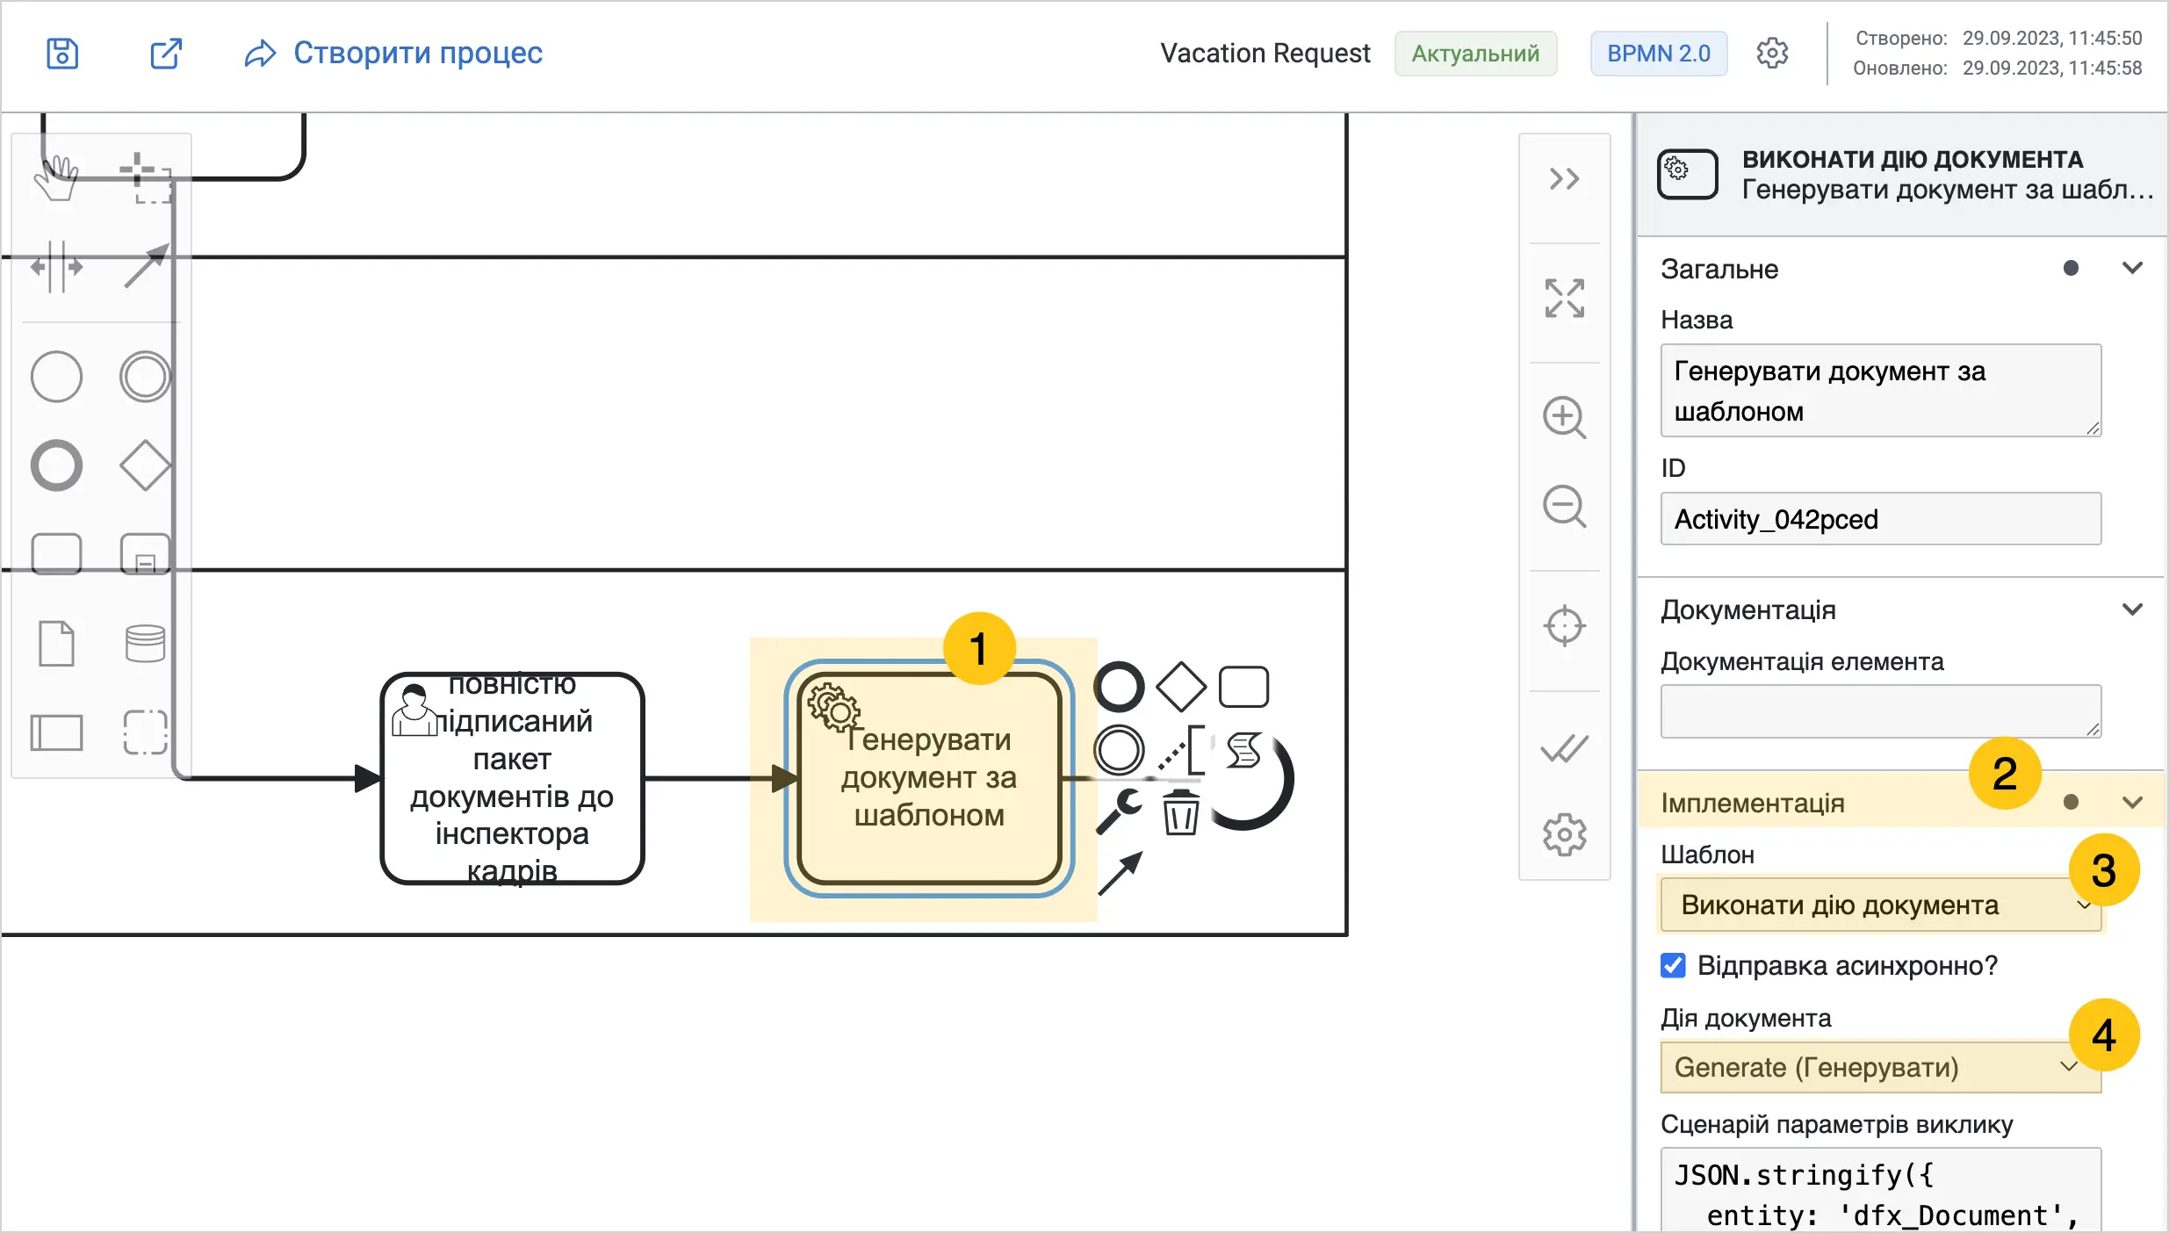Click the service task icon in panel header
This screenshot has width=2169, height=1233.
pyautogui.click(x=1687, y=174)
